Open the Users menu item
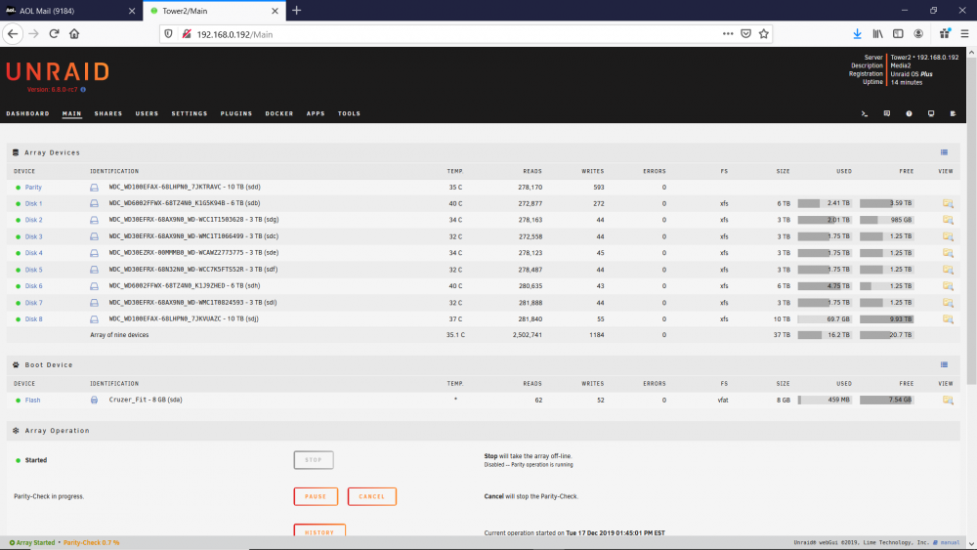 tap(148, 114)
